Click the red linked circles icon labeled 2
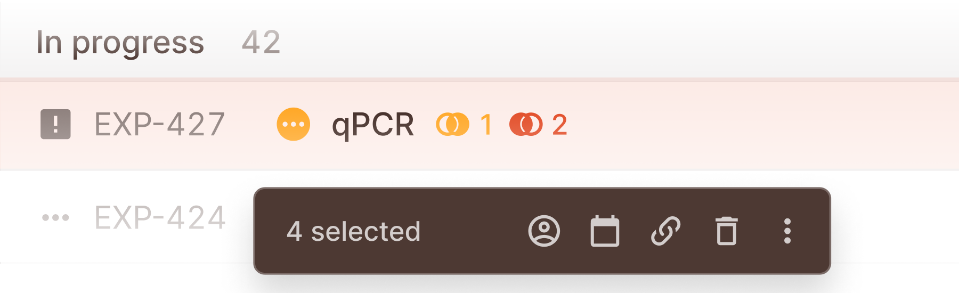959x293 pixels. pyautogui.click(x=526, y=125)
